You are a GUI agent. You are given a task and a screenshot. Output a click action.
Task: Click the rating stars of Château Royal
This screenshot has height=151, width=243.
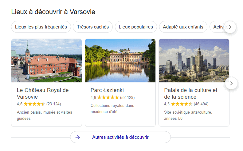coord(34,104)
